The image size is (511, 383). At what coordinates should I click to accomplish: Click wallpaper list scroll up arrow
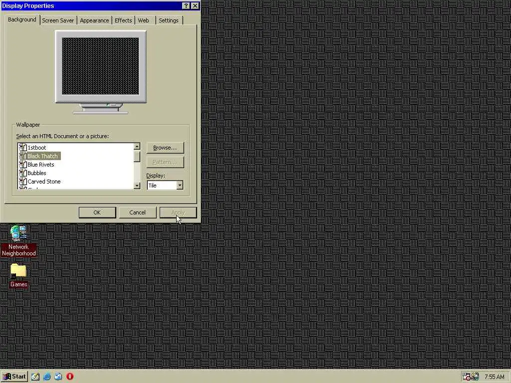coord(137,147)
